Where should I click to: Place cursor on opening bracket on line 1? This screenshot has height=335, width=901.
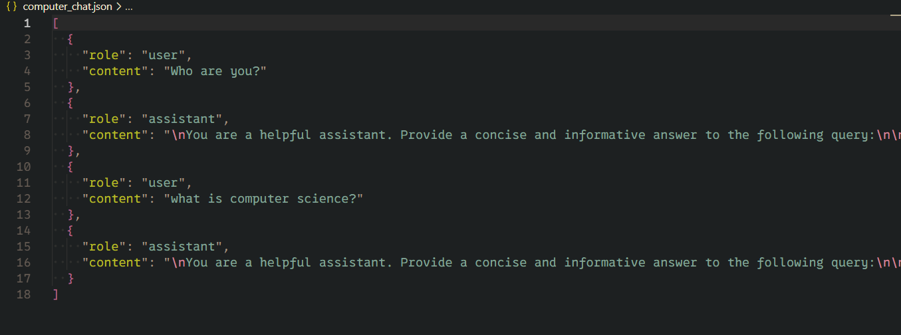tap(55, 23)
